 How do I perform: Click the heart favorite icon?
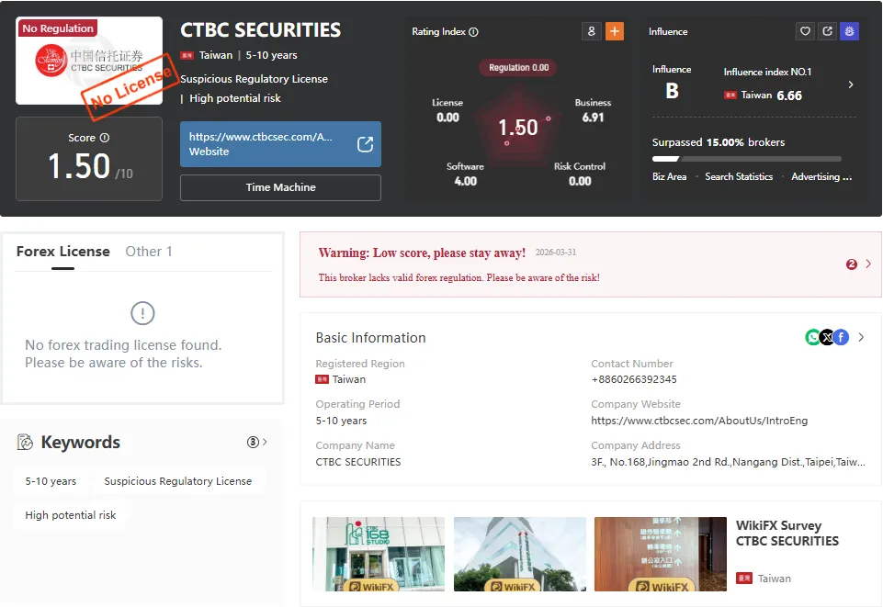805,31
